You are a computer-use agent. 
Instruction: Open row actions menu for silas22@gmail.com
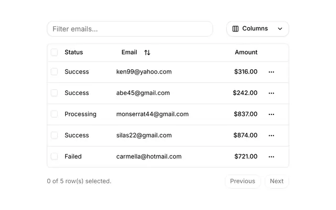click(271, 135)
